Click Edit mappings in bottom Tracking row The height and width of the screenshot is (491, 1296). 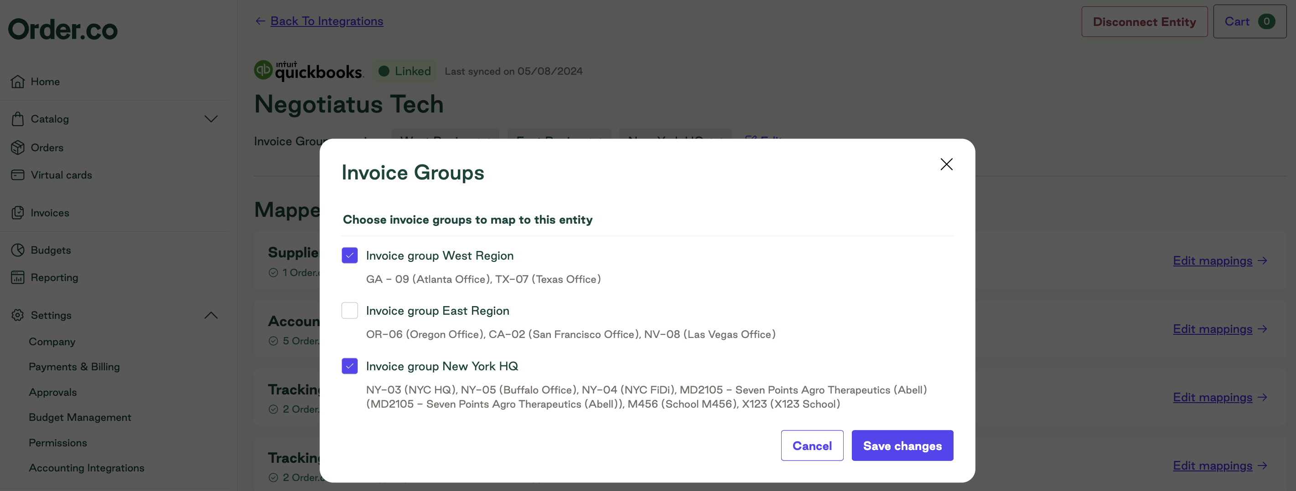(x=1219, y=465)
